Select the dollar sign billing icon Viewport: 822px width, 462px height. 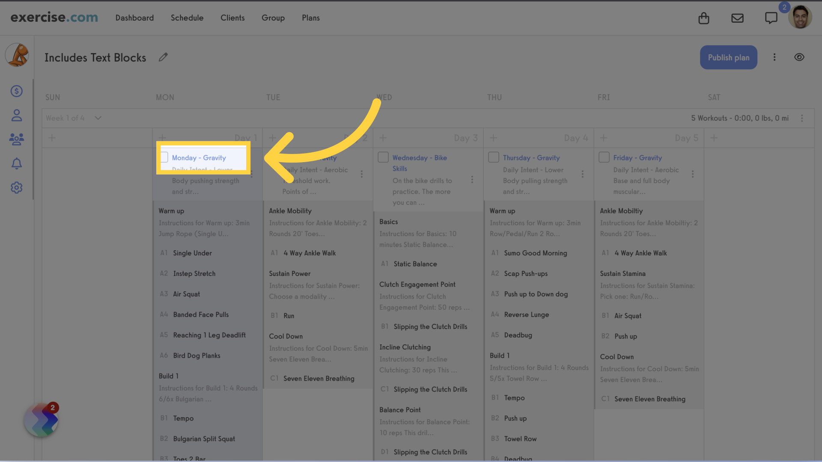16,91
